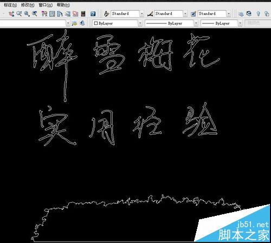The width and height of the screenshot is (271, 243).
Task: Open the 修改 menu
Action: (x=28, y=5)
